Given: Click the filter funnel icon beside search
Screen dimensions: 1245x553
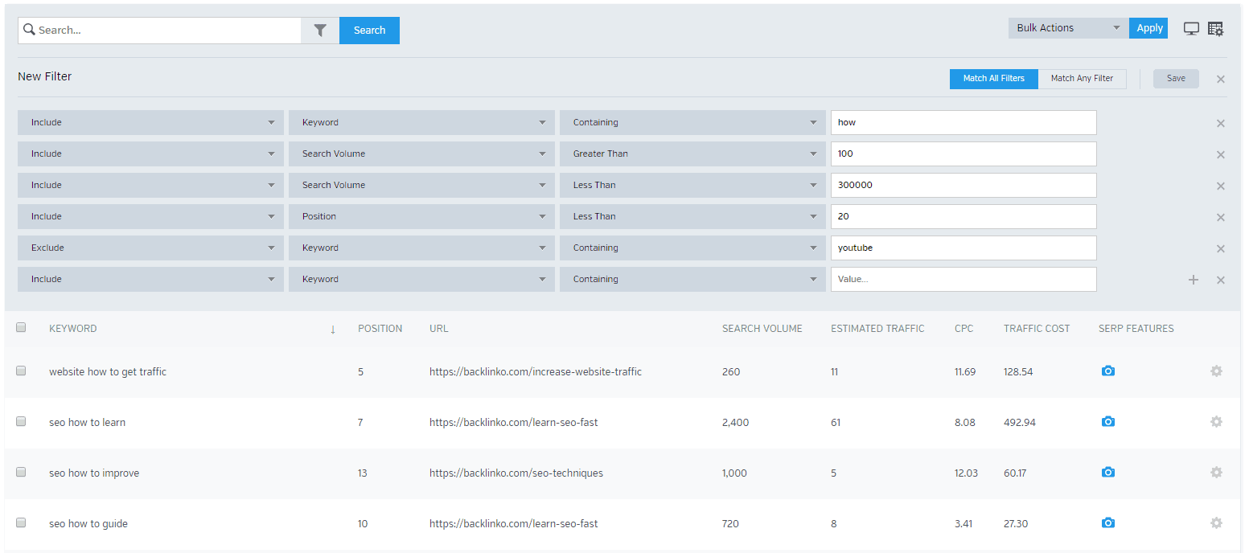Looking at the screenshot, I should (x=320, y=31).
